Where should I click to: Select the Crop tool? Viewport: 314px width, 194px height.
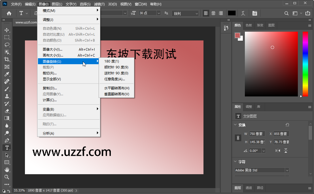(x=7, y=59)
